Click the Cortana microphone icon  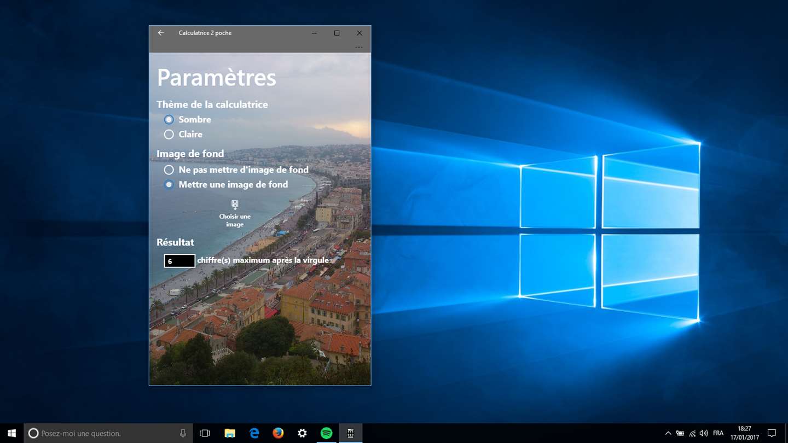tap(183, 433)
